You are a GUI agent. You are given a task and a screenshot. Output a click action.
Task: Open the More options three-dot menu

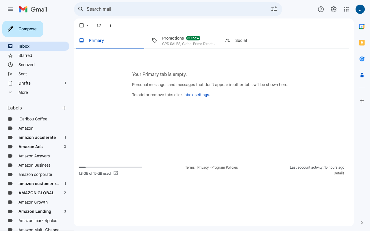pyautogui.click(x=110, y=25)
